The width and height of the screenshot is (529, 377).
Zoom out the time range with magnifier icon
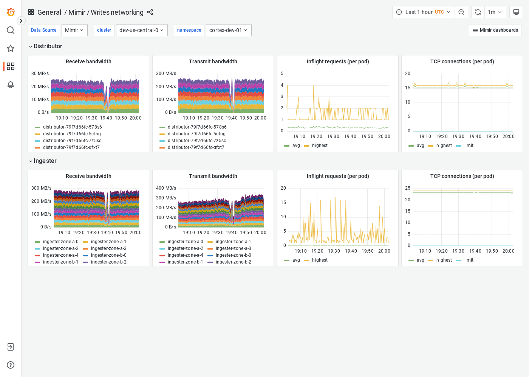pos(461,12)
